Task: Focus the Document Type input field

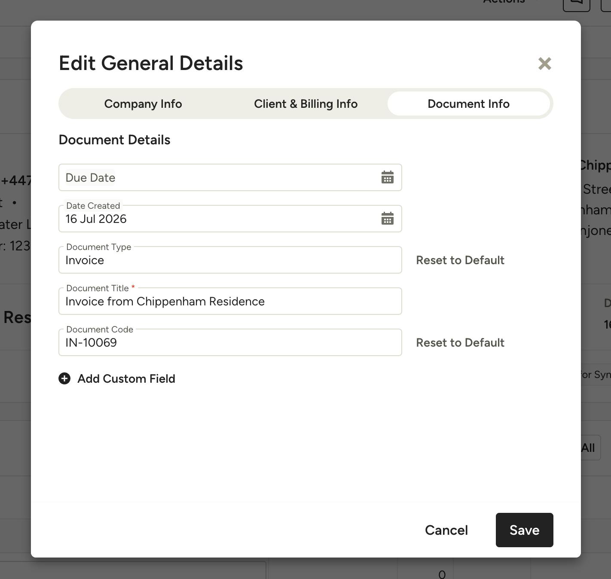Action: pos(230,260)
